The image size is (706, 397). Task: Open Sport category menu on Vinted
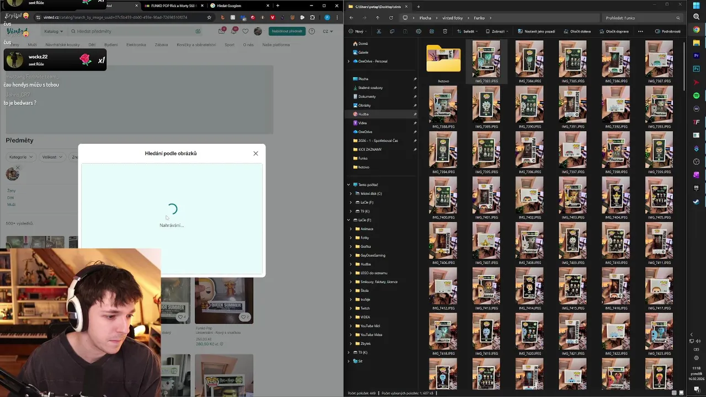point(229,45)
